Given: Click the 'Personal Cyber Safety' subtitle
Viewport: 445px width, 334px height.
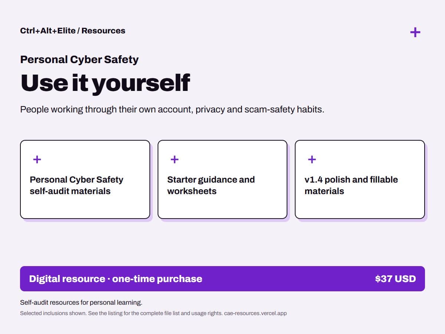Looking at the screenshot, I should (x=79, y=59).
